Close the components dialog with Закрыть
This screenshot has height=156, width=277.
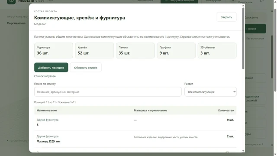pos(226,17)
